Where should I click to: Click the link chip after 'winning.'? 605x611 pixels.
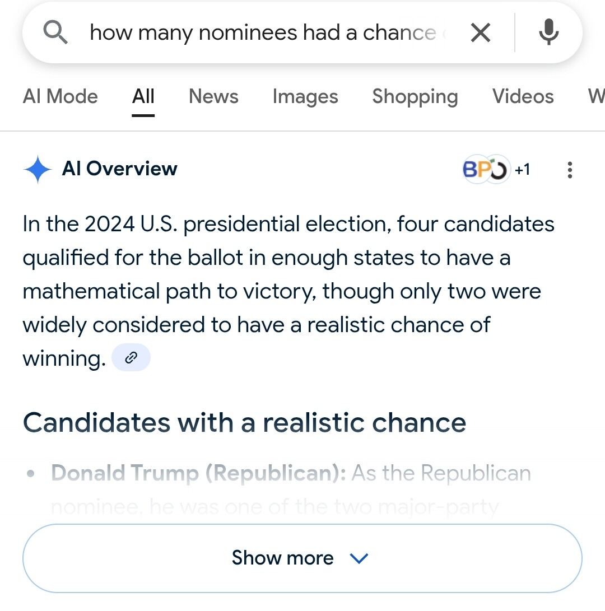point(131,357)
